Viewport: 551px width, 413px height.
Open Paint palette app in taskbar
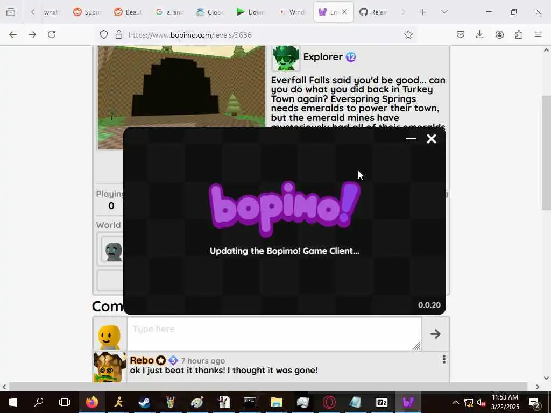pyautogui.click(x=197, y=402)
